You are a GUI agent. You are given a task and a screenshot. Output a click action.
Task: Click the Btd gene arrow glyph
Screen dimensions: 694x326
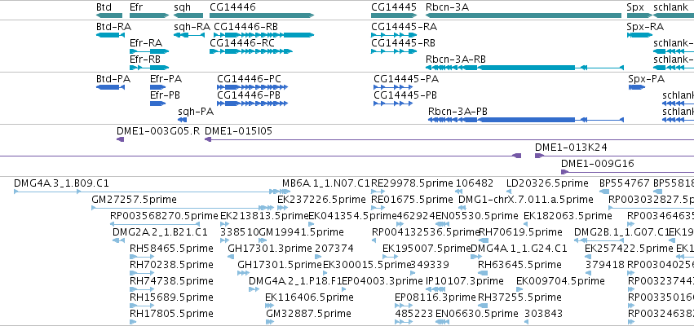(x=109, y=15)
